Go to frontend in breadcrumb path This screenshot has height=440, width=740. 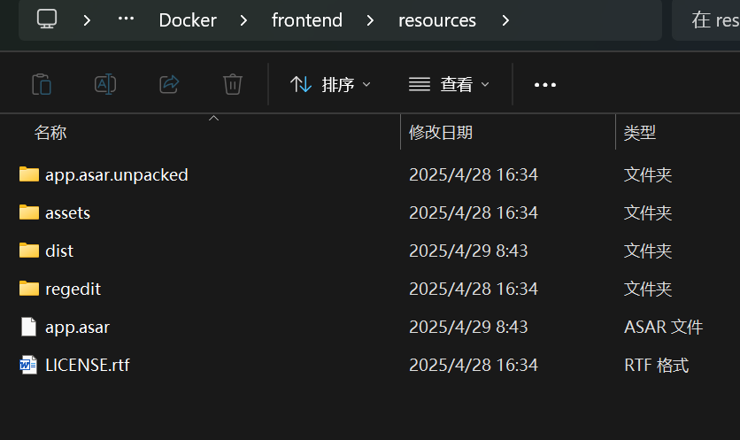tap(307, 20)
